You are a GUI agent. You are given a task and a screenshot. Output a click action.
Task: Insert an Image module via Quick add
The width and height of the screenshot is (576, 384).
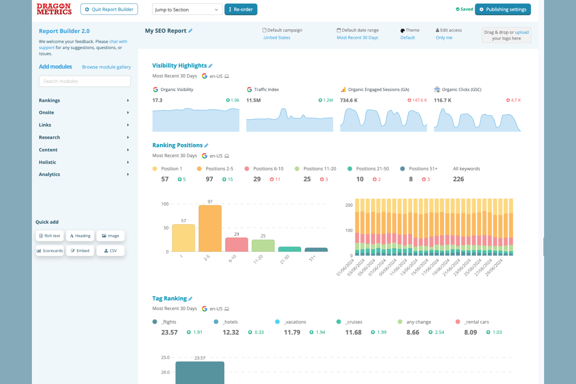pyautogui.click(x=111, y=235)
